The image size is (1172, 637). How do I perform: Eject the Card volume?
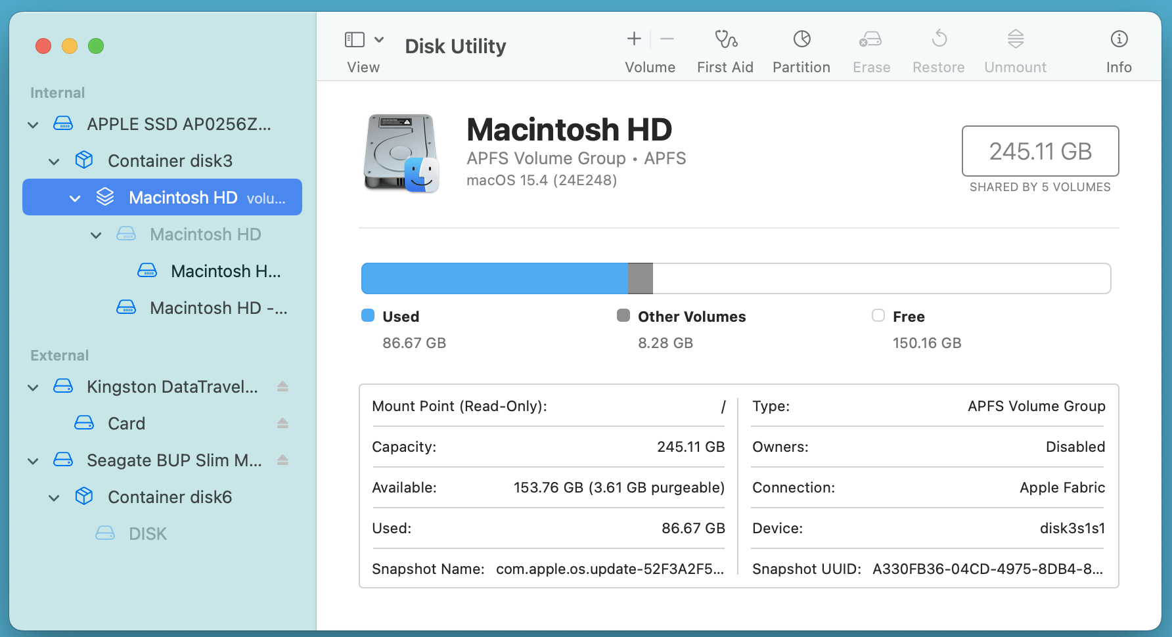click(x=282, y=424)
